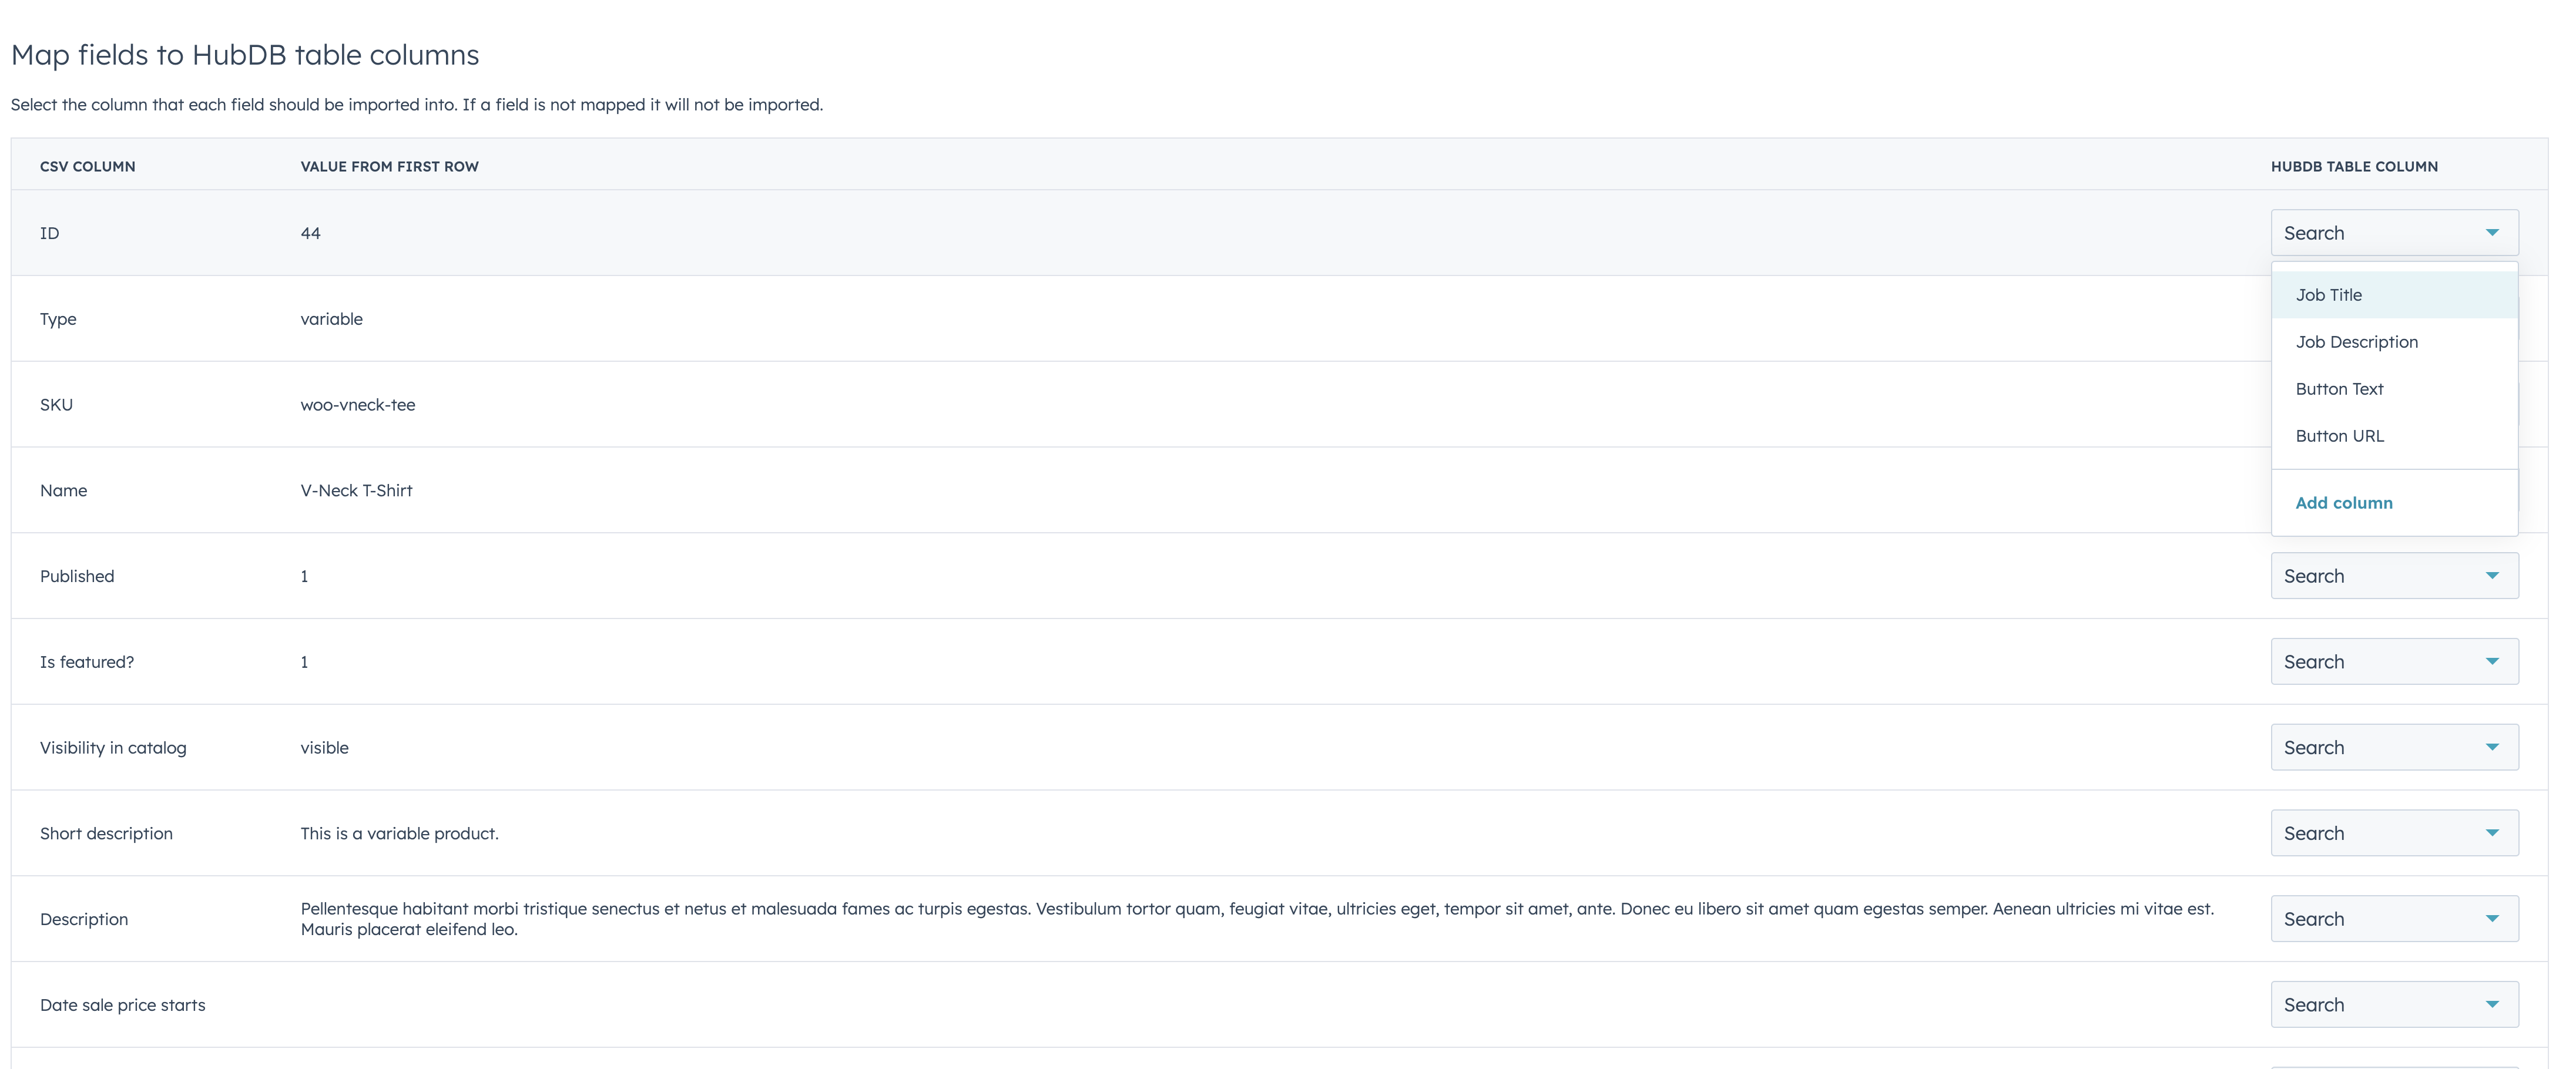Select the CSV COLUMN header
The width and height of the screenshot is (2576, 1069).
pos(87,167)
